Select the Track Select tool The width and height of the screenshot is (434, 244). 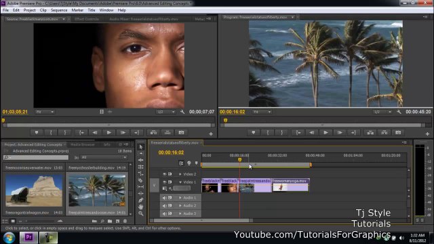pyautogui.click(x=141, y=153)
